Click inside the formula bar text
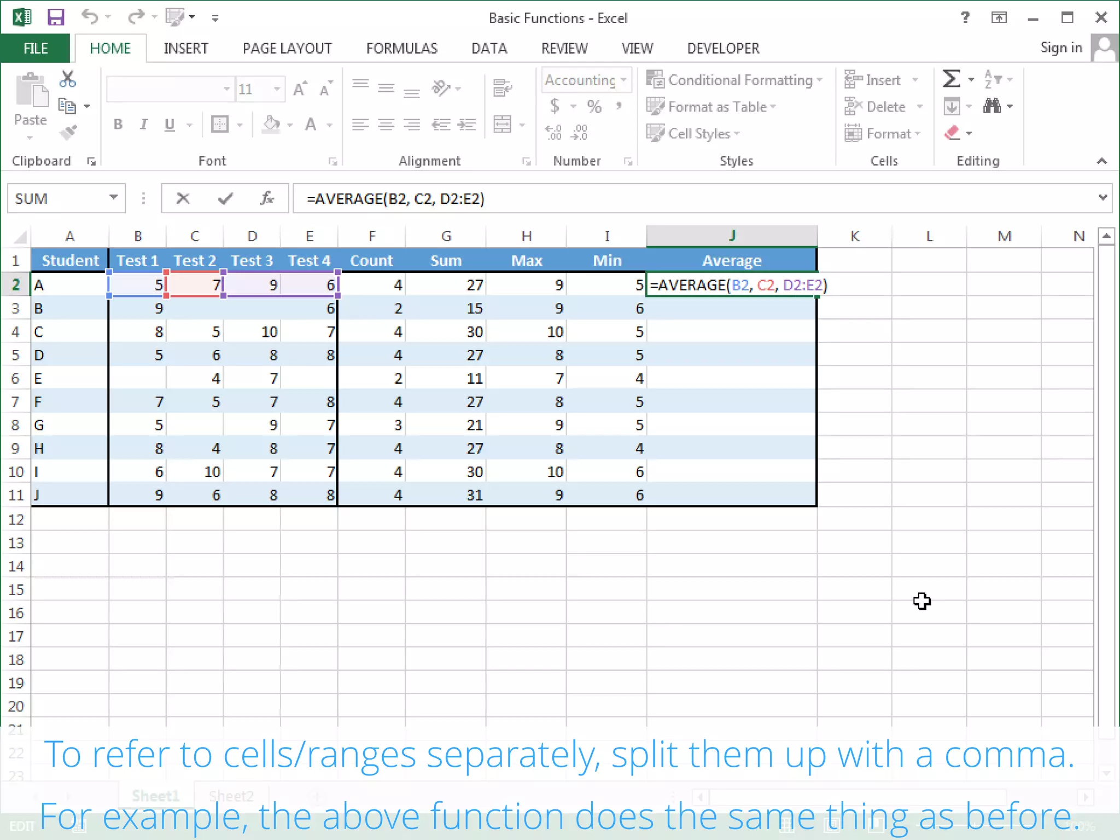The height and width of the screenshot is (840, 1120). 396,199
